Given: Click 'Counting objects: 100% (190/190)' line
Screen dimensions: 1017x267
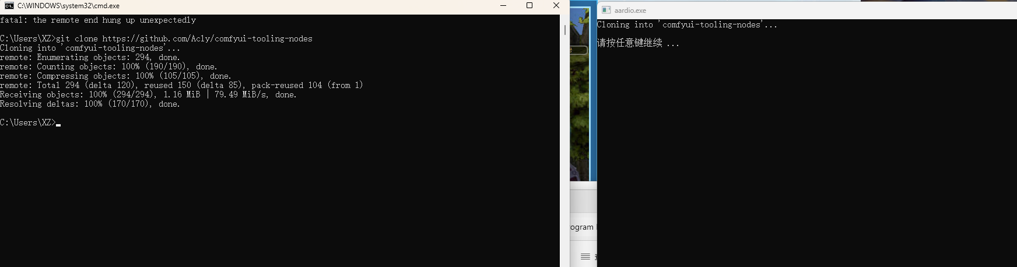Looking at the screenshot, I should (x=108, y=66).
